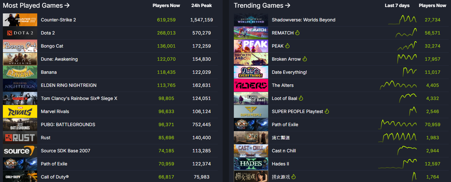Click the flame icon next to REMATCH
The height and width of the screenshot is (182, 451).
pyautogui.click(x=297, y=33)
